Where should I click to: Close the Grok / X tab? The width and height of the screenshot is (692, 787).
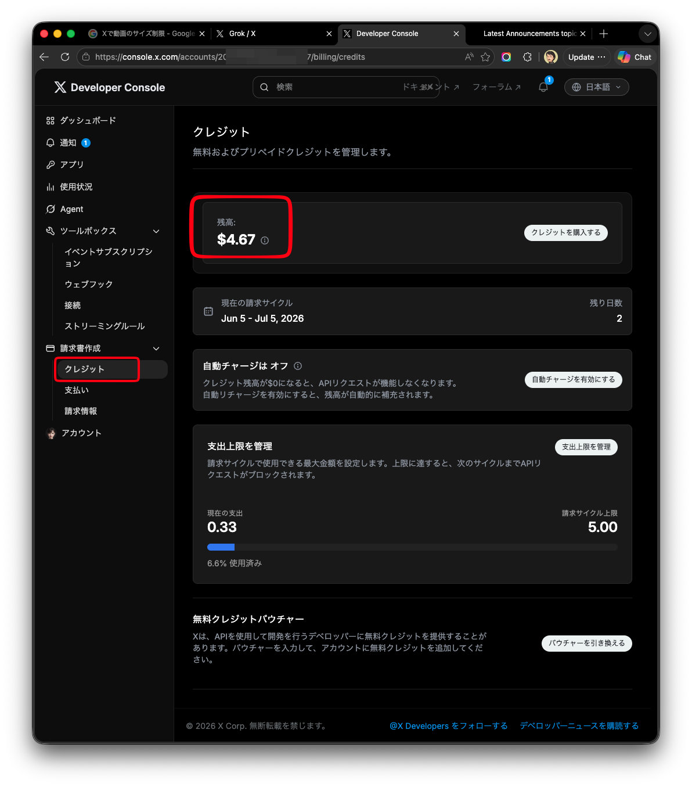click(x=329, y=34)
